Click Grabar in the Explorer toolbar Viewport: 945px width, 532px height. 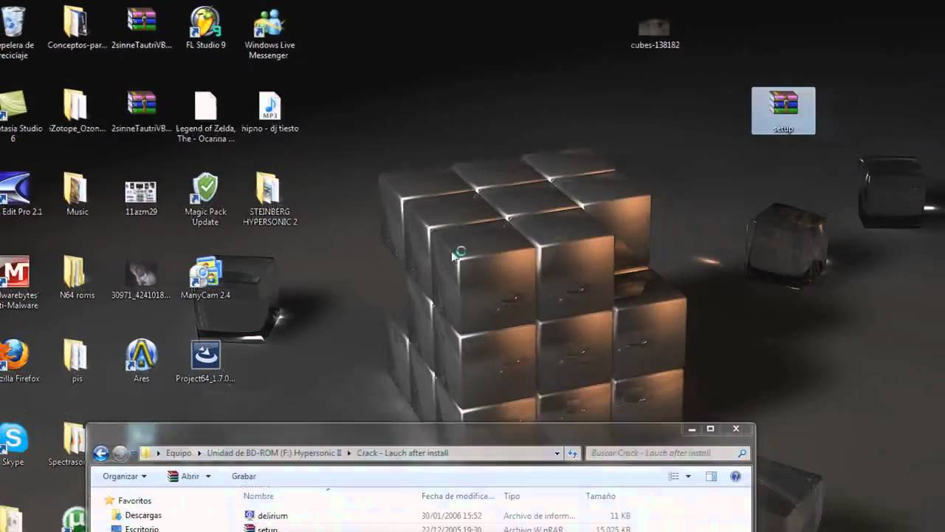pos(244,477)
